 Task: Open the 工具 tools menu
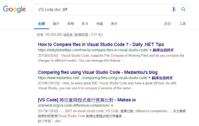click(182, 24)
